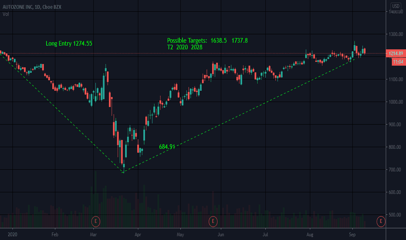Image resolution: width=406 pixels, height=240 pixels.
Task: Click the Feb time axis label
Action: pos(55,235)
